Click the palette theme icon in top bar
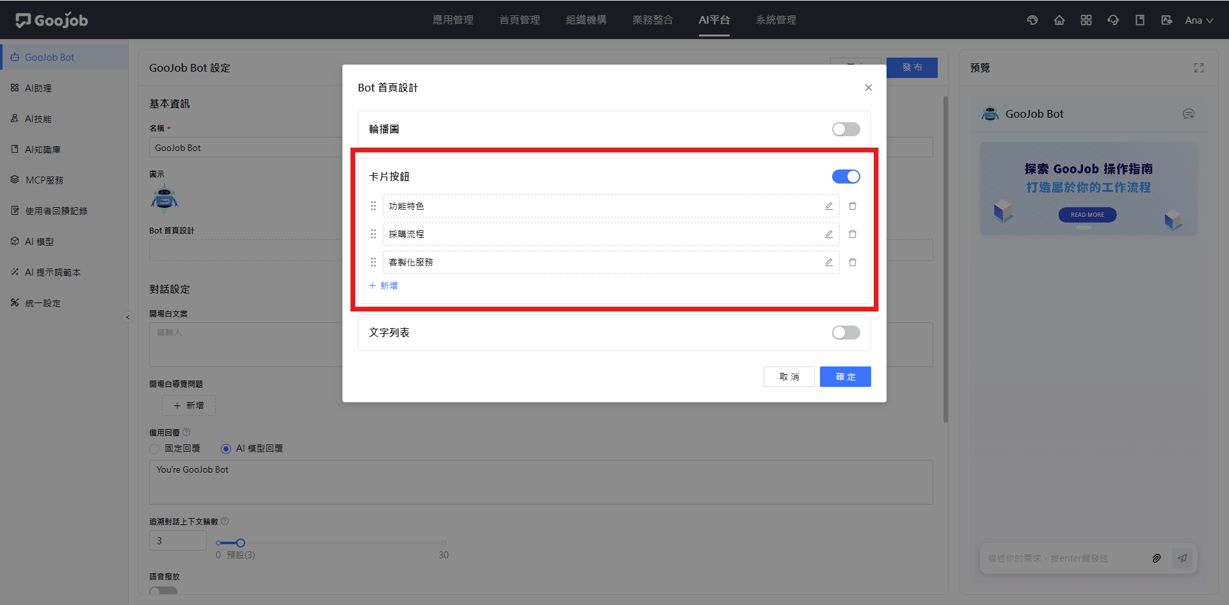The width and height of the screenshot is (1229, 605). (x=1032, y=20)
